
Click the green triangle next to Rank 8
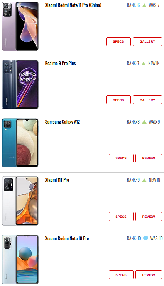click(144, 122)
